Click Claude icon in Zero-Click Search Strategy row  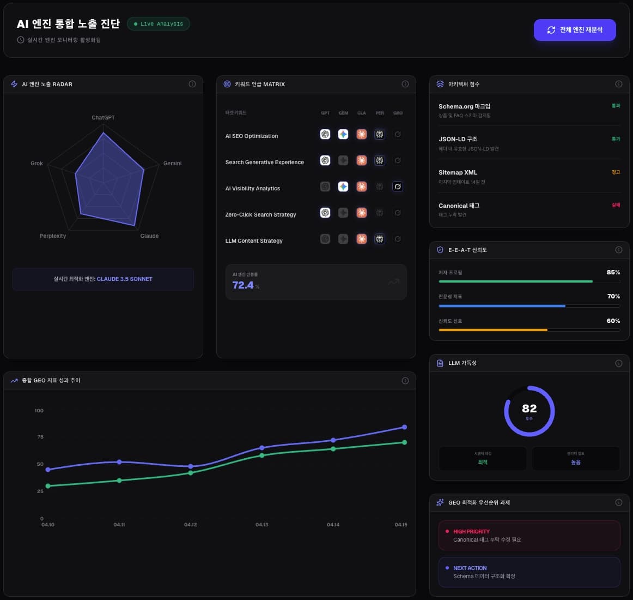point(361,213)
